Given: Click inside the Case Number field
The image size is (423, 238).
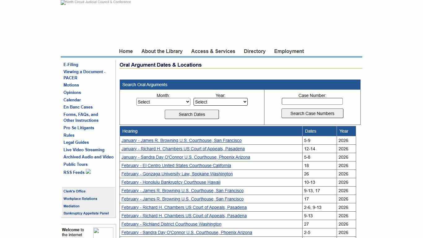Looking at the screenshot, I should point(312,101).
